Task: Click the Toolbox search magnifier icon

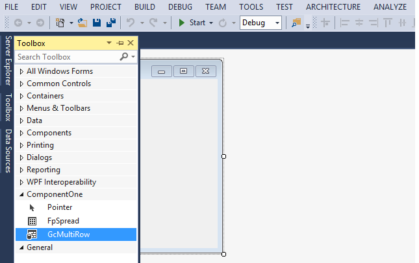Action: pos(123,56)
